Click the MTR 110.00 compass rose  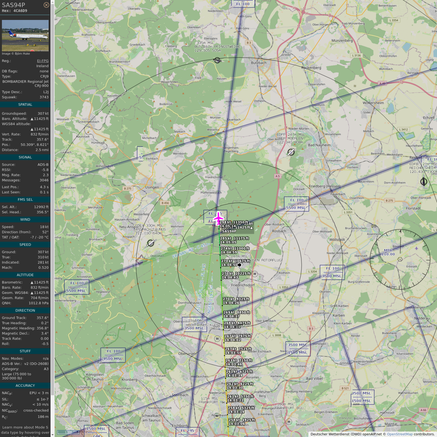click(x=400, y=259)
